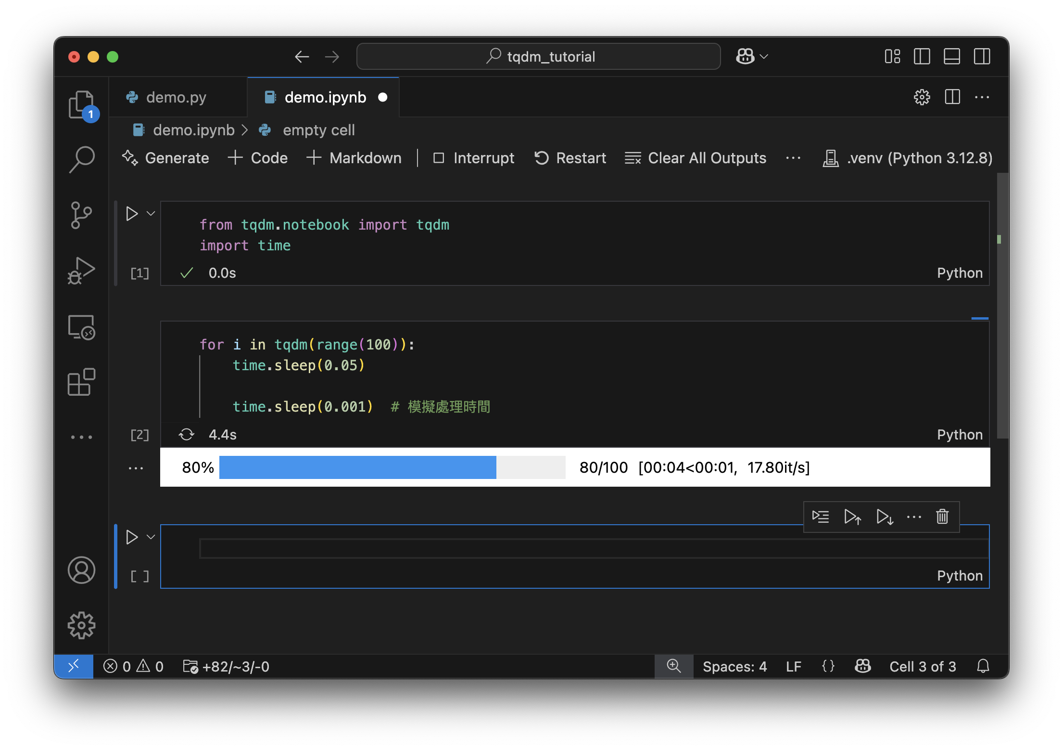
Task: Delete the empty cell trash icon
Action: pos(942,517)
